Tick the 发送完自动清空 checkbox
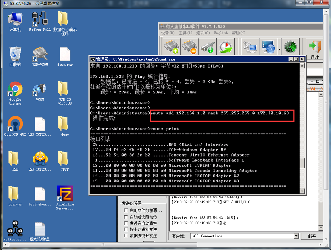The image size is (331, 250). (x=126, y=223)
